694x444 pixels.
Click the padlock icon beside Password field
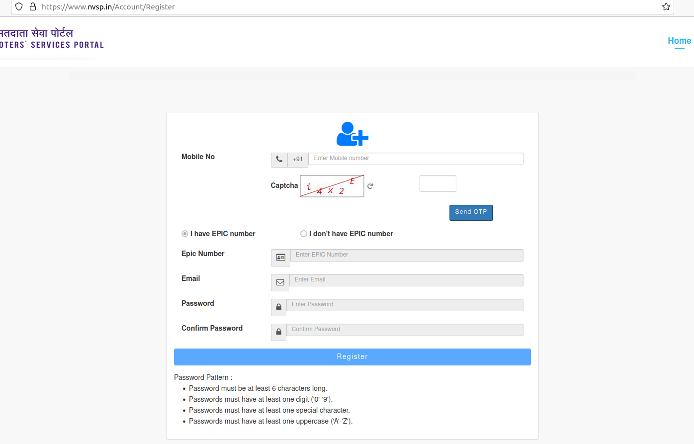point(278,307)
